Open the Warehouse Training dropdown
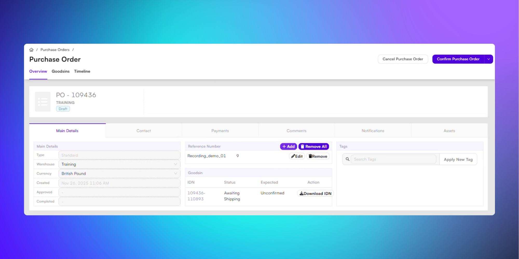This screenshot has height=259, width=519. point(119,164)
